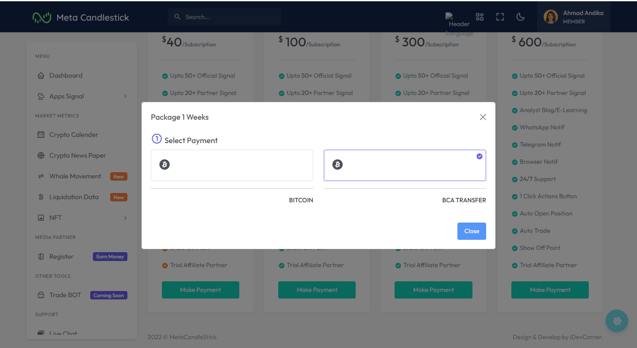Click the selected checkmark on BCA Transfer card
The image size is (637, 348).
(480, 156)
